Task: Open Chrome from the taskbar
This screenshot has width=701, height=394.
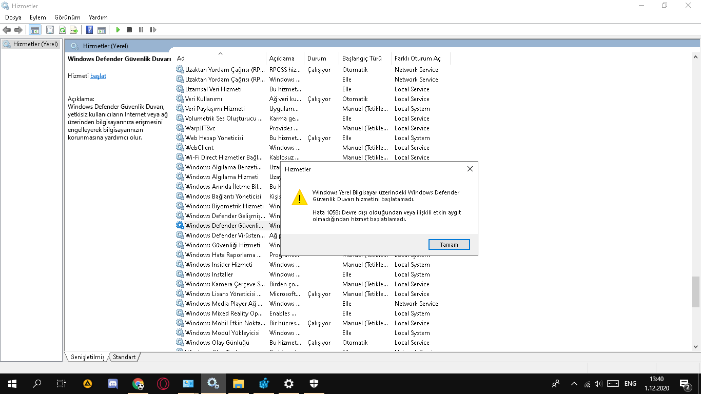Action: [x=138, y=383]
